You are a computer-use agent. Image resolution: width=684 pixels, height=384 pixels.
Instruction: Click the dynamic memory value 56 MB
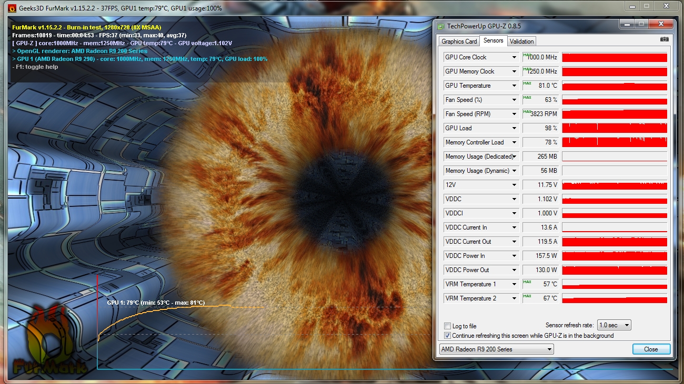coord(540,171)
